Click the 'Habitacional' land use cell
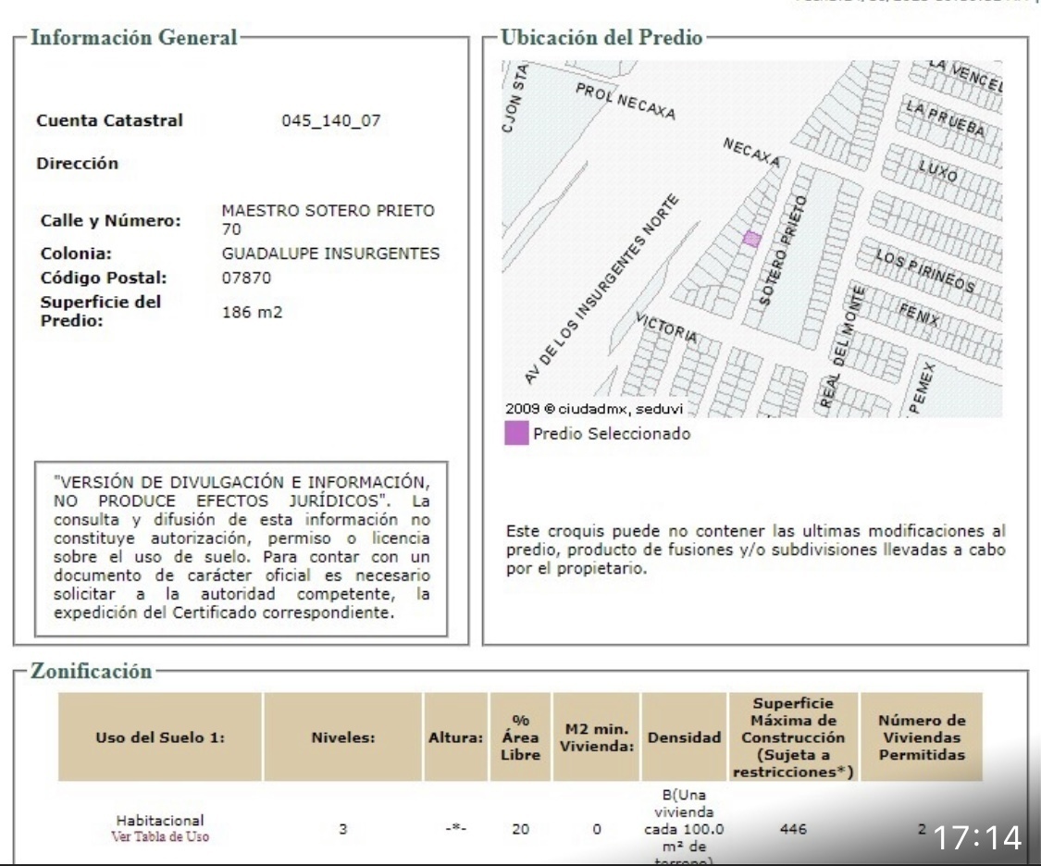The image size is (1041, 866). (x=160, y=821)
